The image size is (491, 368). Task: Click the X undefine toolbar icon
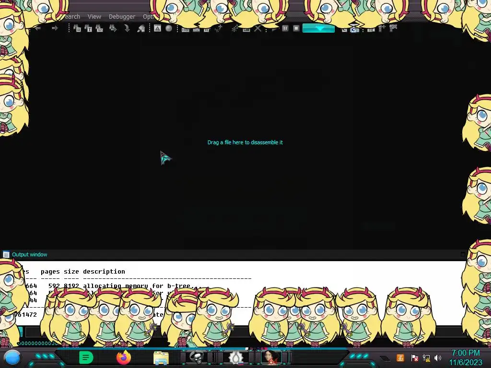pyautogui.click(x=257, y=29)
